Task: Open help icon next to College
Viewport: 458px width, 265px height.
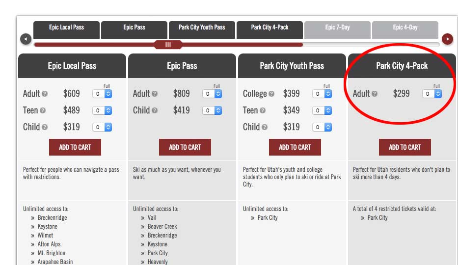Action: [271, 94]
